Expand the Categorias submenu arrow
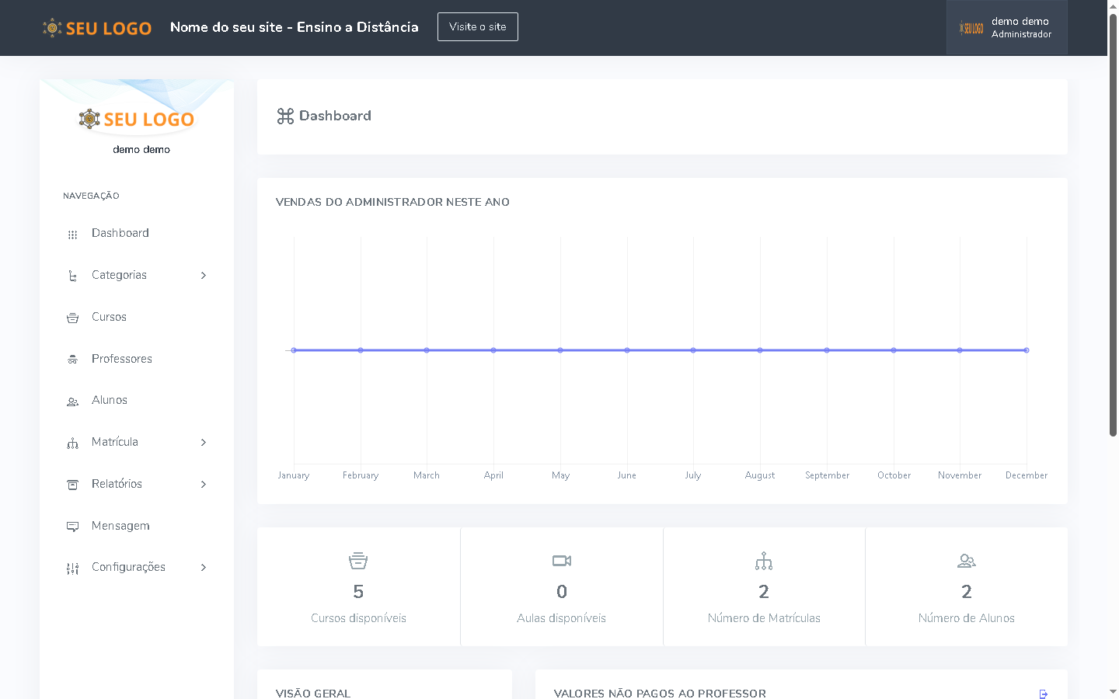The height and width of the screenshot is (699, 1119). click(x=204, y=276)
